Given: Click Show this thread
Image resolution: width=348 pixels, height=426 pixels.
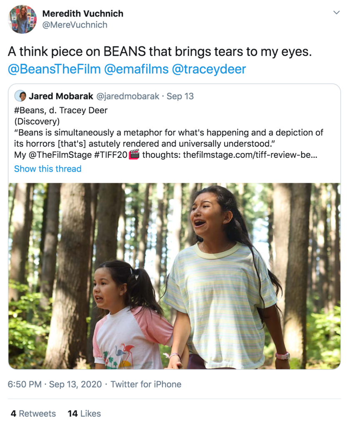Looking at the screenshot, I should pos(48,169).
